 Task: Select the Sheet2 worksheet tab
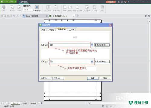click(x=24, y=103)
